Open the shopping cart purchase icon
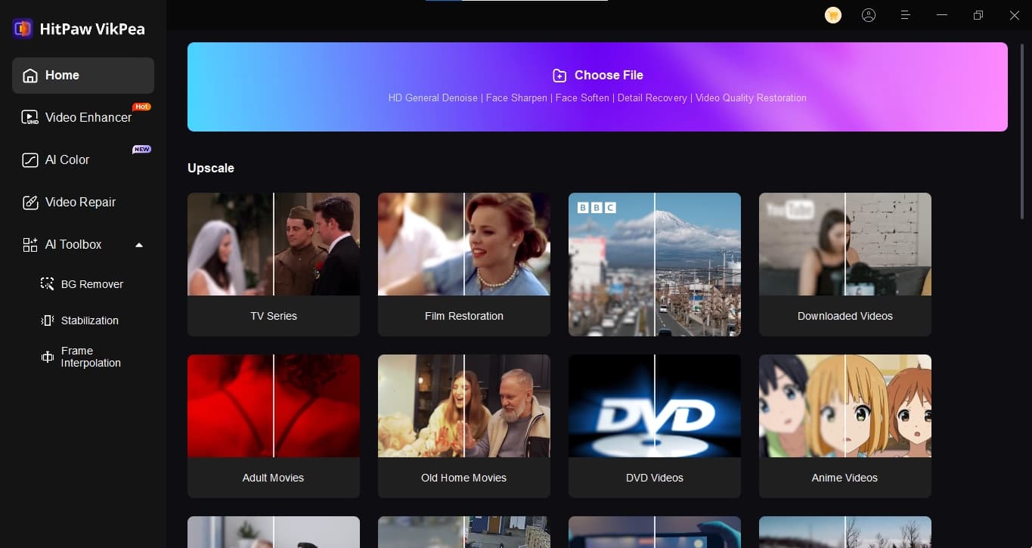1032x548 pixels. click(833, 15)
